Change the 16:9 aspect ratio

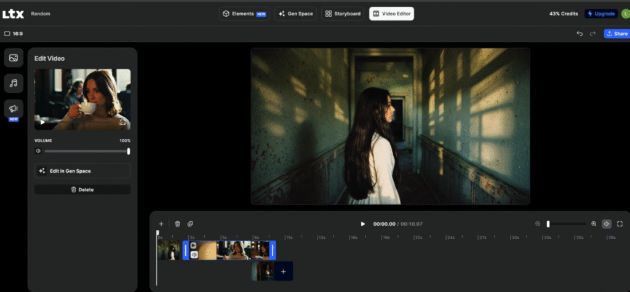[x=14, y=34]
